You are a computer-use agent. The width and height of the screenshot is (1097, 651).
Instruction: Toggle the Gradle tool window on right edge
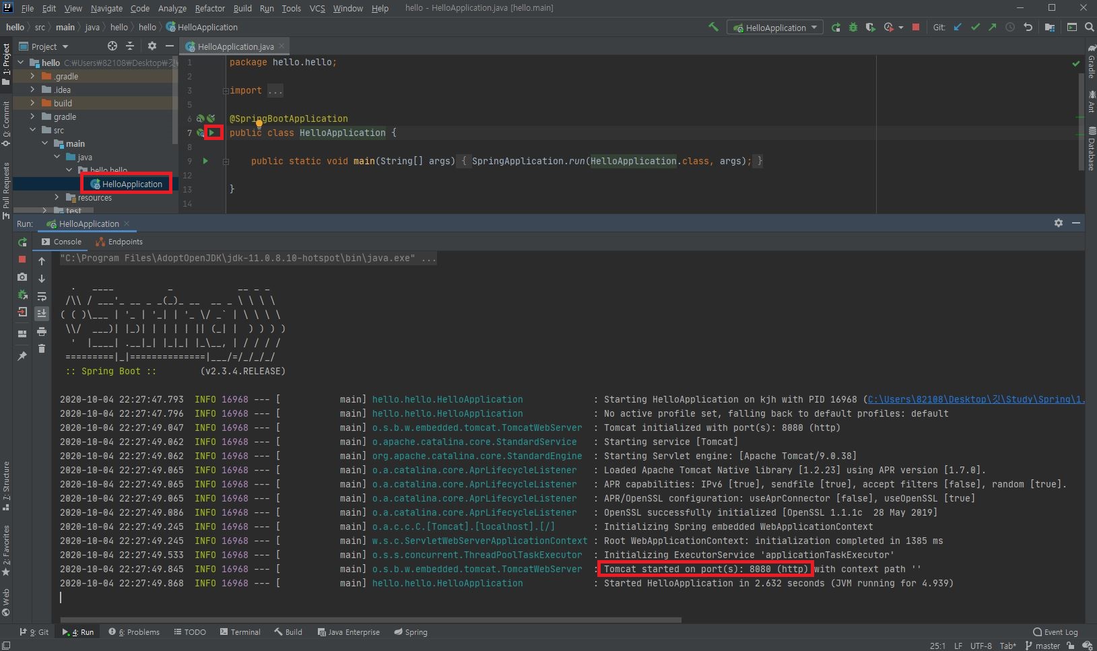(1091, 62)
